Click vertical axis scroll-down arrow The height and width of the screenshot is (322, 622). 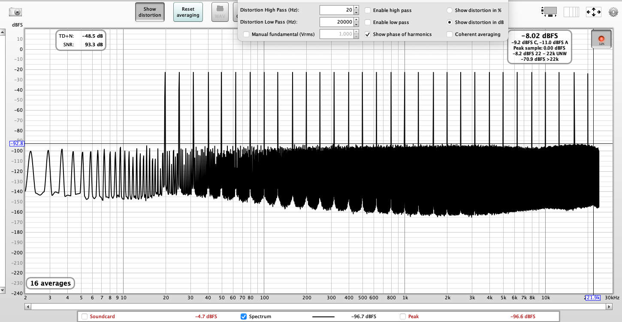tap(3, 290)
